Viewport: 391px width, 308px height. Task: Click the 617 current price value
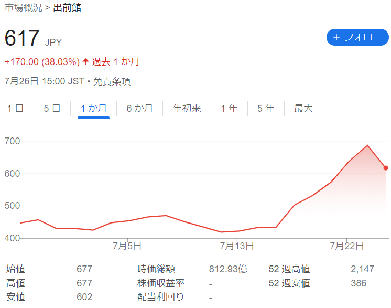tap(22, 38)
